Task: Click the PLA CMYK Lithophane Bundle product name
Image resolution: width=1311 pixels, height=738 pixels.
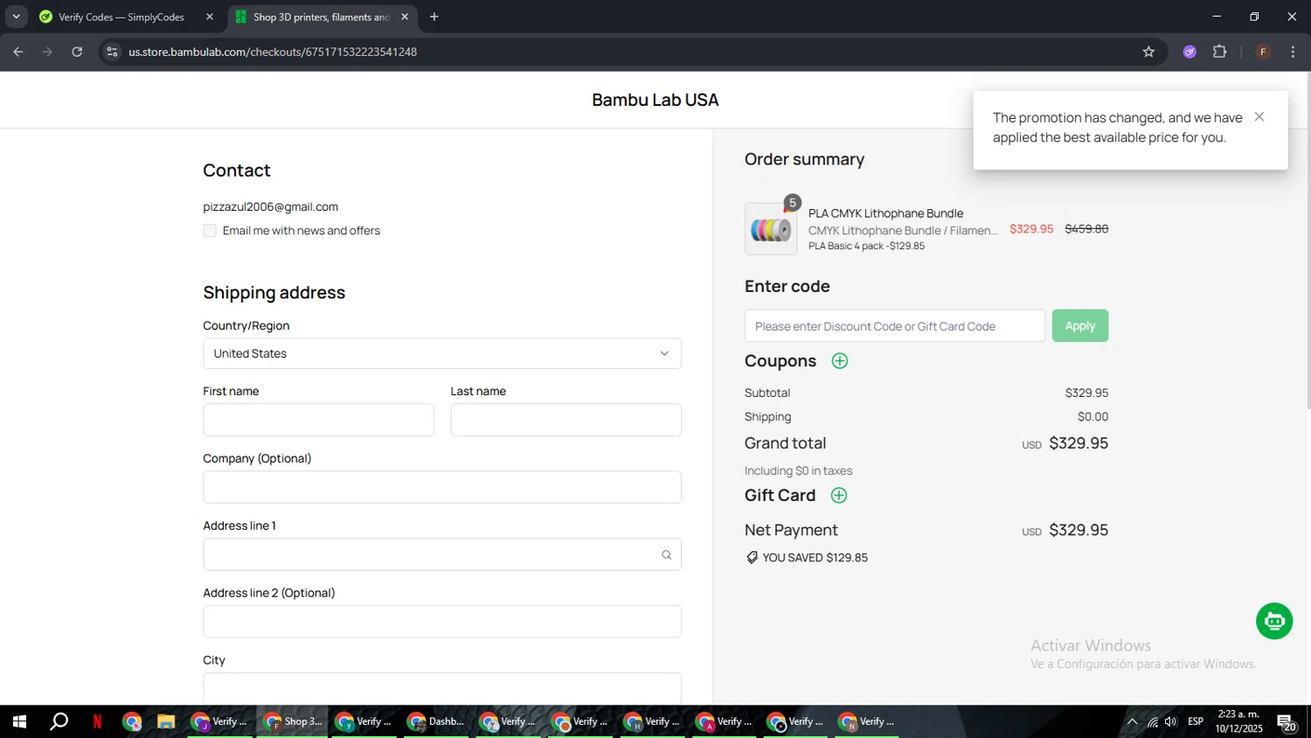Action: pos(885,213)
